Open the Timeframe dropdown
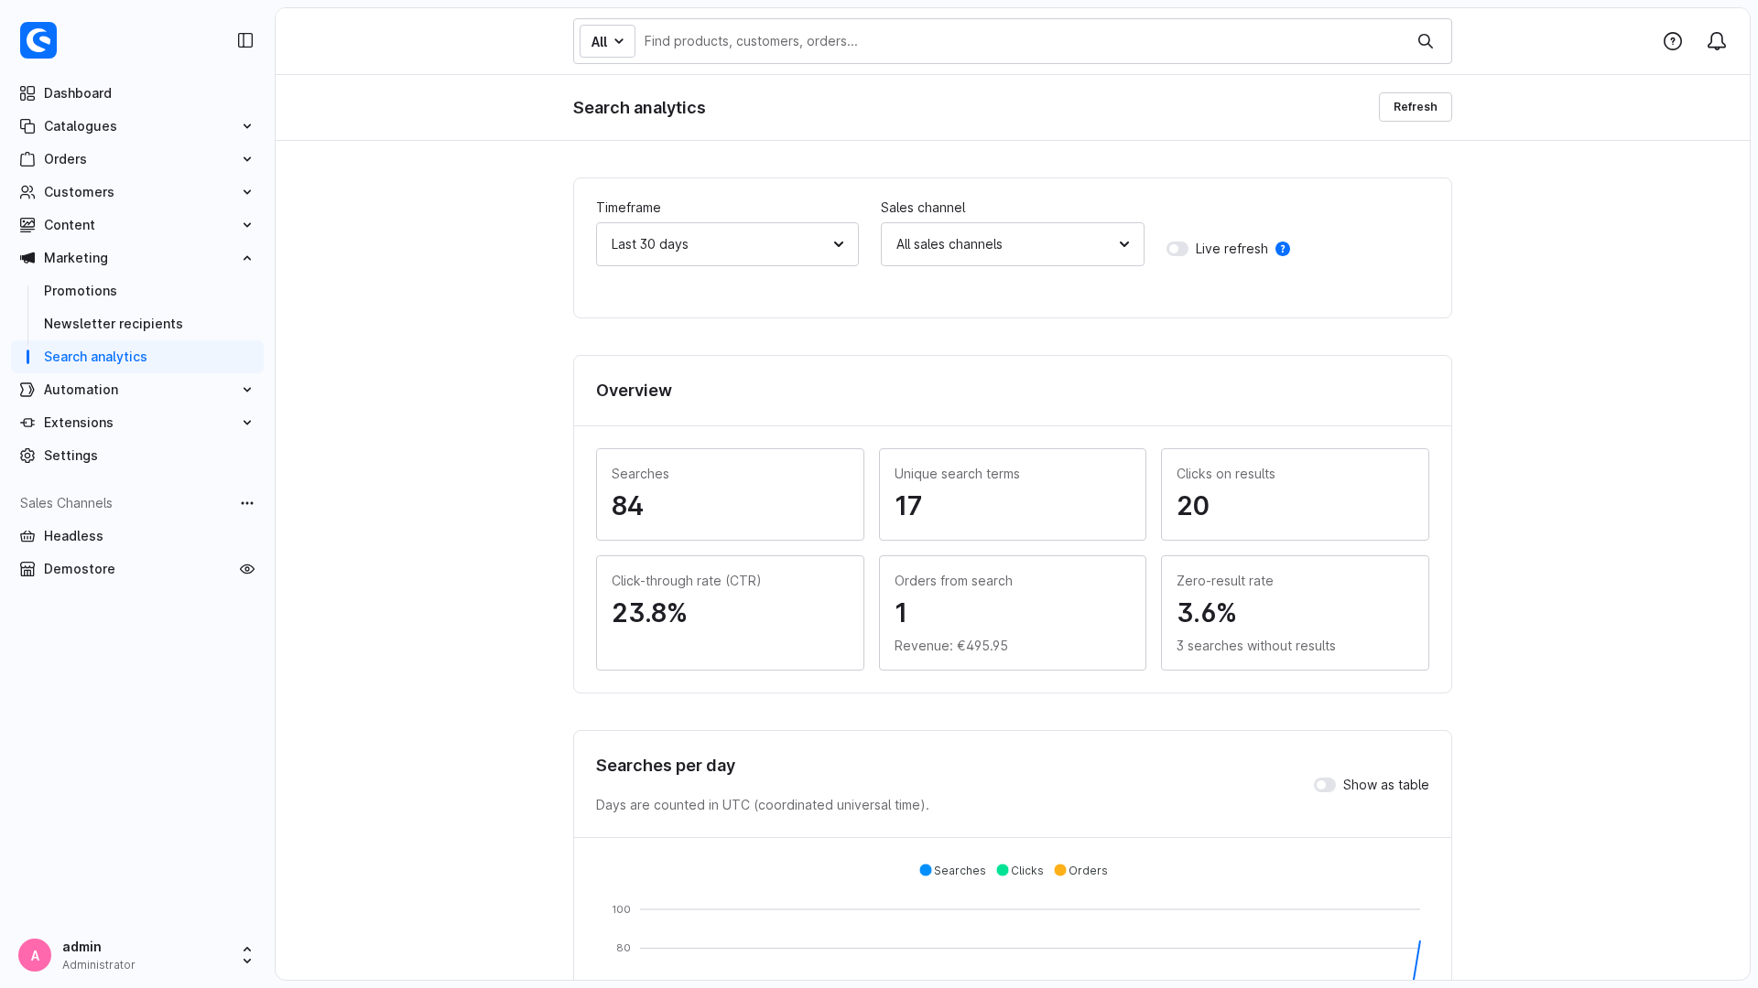This screenshot has height=988, width=1758. click(x=727, y=244)
